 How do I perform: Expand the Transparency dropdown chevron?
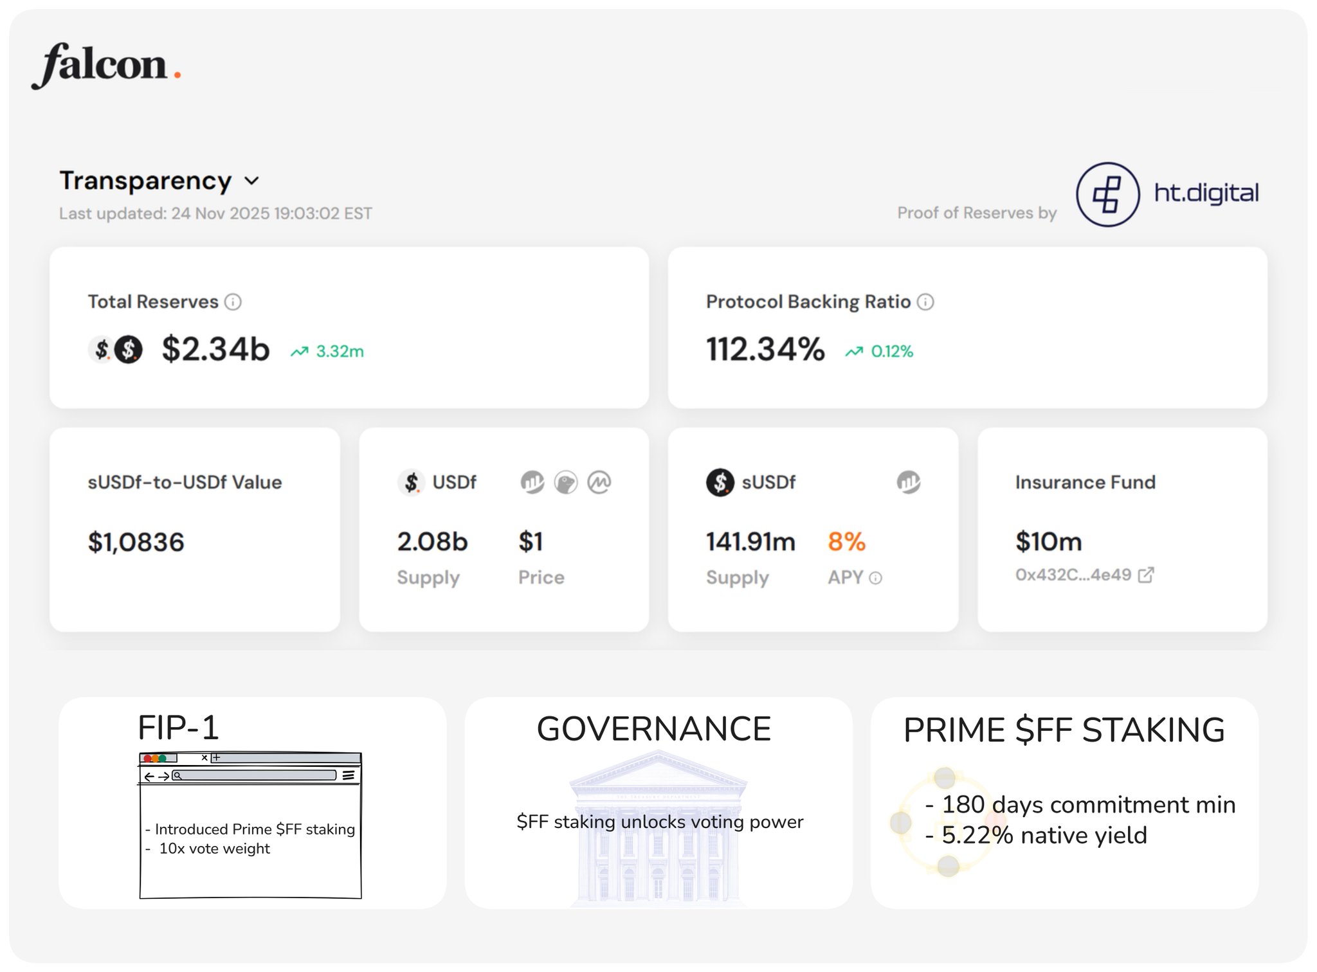252,181
